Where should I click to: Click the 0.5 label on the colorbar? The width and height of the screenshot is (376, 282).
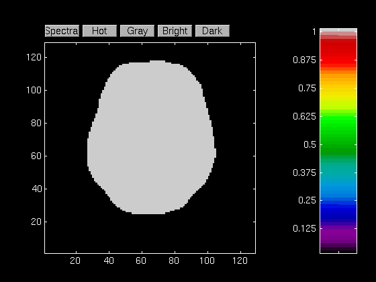click(310, 144)
